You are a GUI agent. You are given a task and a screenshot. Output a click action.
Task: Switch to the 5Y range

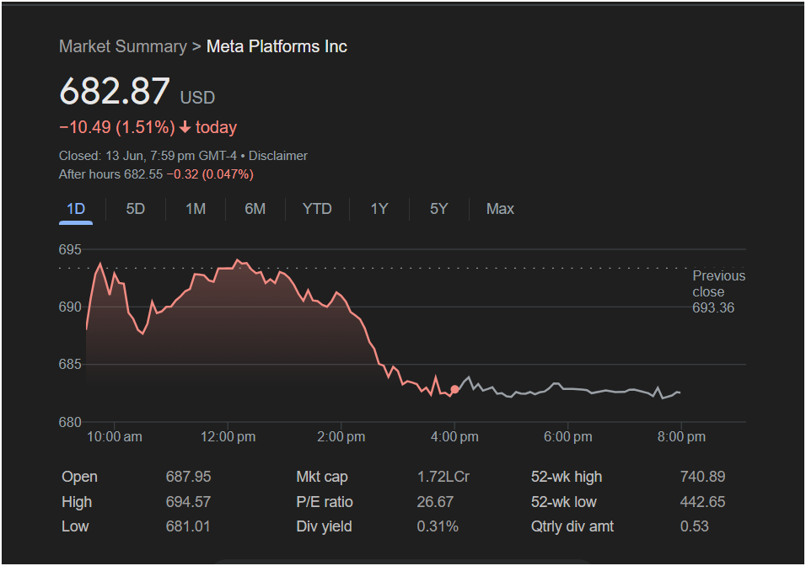click(439, 209)
